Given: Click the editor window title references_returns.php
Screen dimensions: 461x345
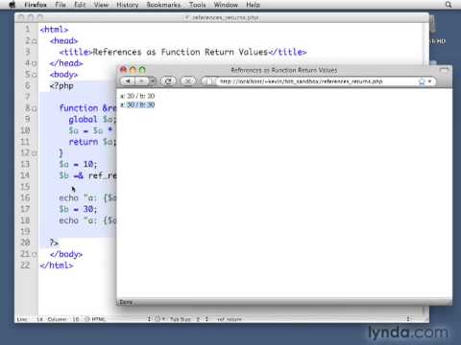Looking at the screenshot, I should (x=225, y=17).
